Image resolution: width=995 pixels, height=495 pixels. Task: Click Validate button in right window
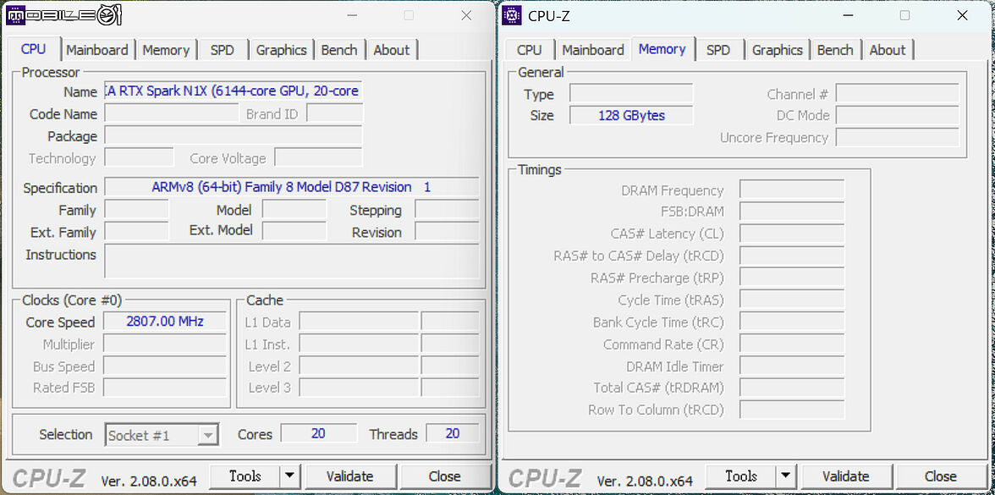point(846,476)
